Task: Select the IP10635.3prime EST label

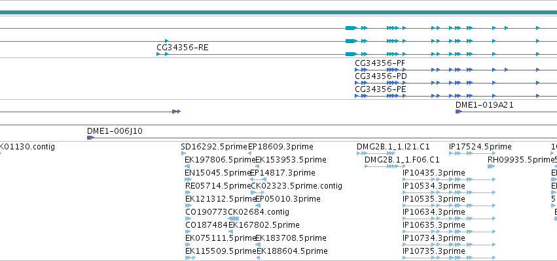Action: (434, 226)
